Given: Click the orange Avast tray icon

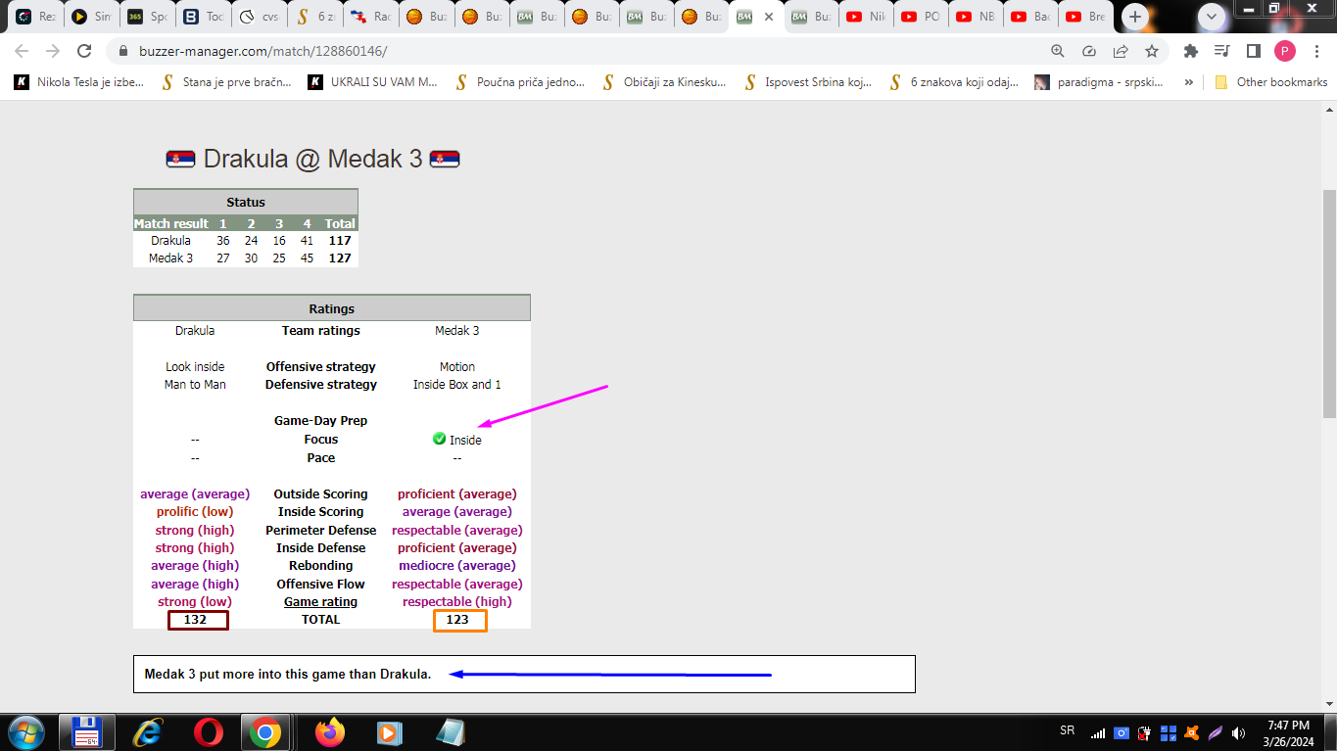Looking at the screenshot, I should coord(1192,732).
